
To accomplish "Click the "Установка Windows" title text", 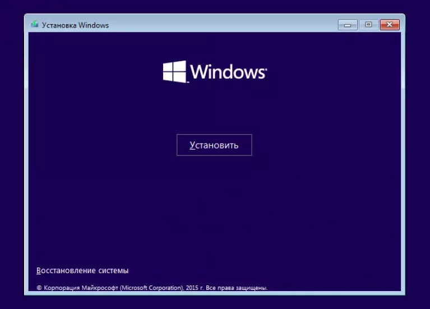I will (x=76, y=25).
